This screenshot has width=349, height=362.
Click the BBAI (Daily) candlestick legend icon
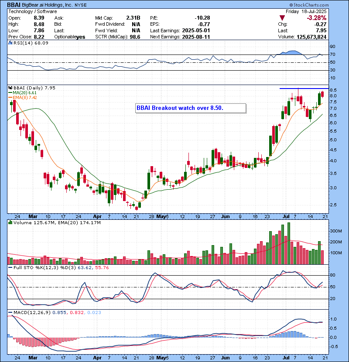[10, 88]
